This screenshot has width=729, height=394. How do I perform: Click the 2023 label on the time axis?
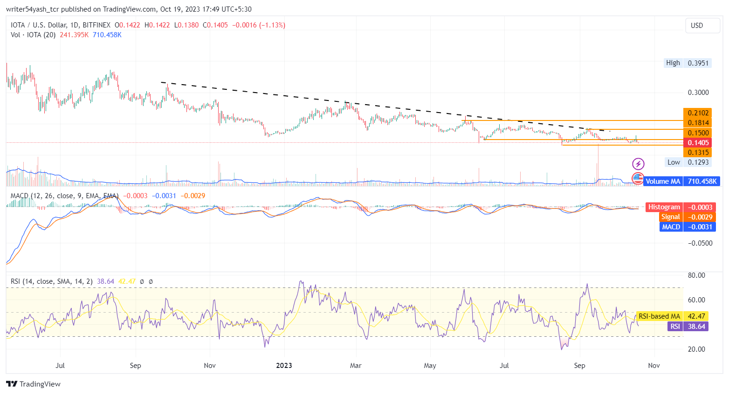(x=284, y=366)
